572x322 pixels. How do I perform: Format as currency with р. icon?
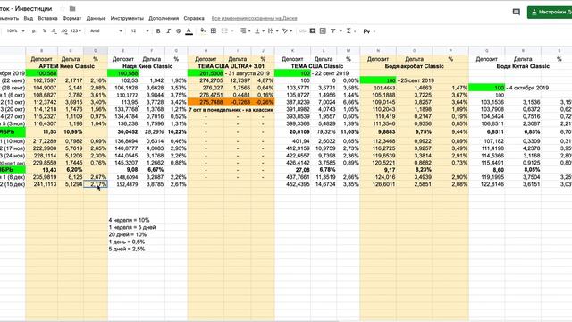click(x=34, y=31)
